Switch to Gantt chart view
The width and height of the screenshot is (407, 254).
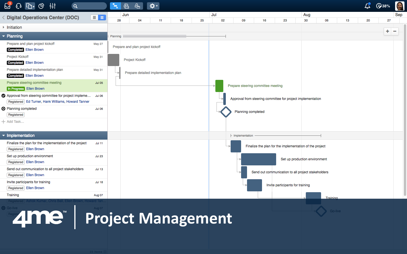point(115,6)
